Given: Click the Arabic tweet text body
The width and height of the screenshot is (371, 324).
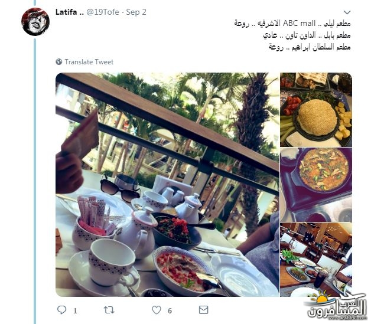Looking at the screenshot, I should click(x=292, y=35).
